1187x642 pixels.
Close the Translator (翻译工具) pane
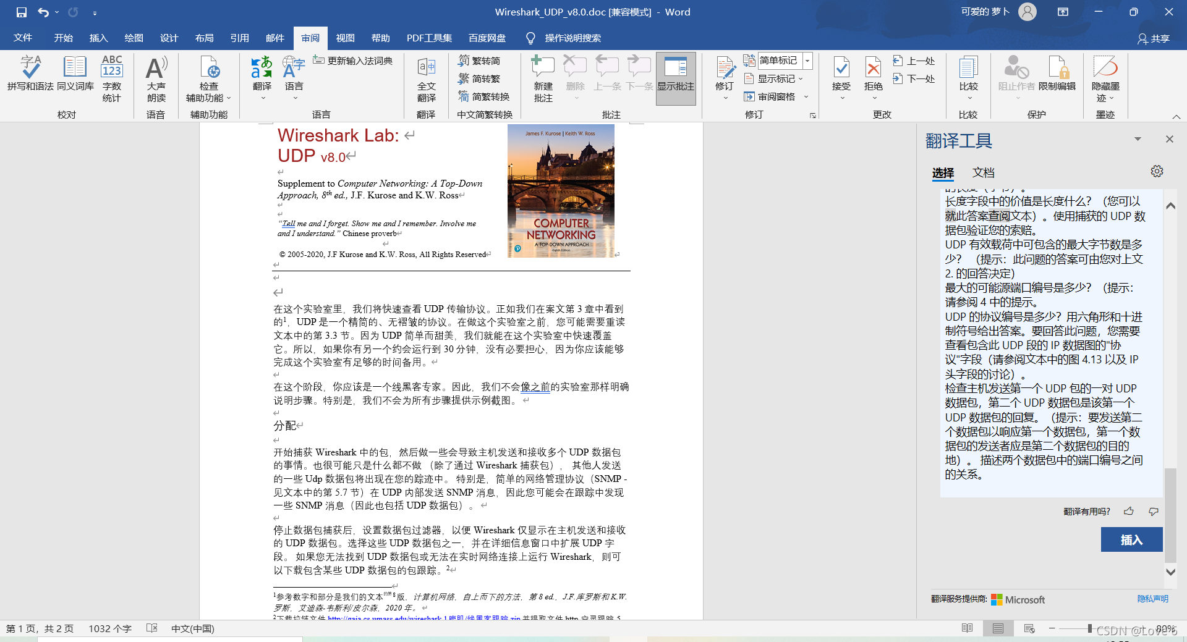point(1170,139)
